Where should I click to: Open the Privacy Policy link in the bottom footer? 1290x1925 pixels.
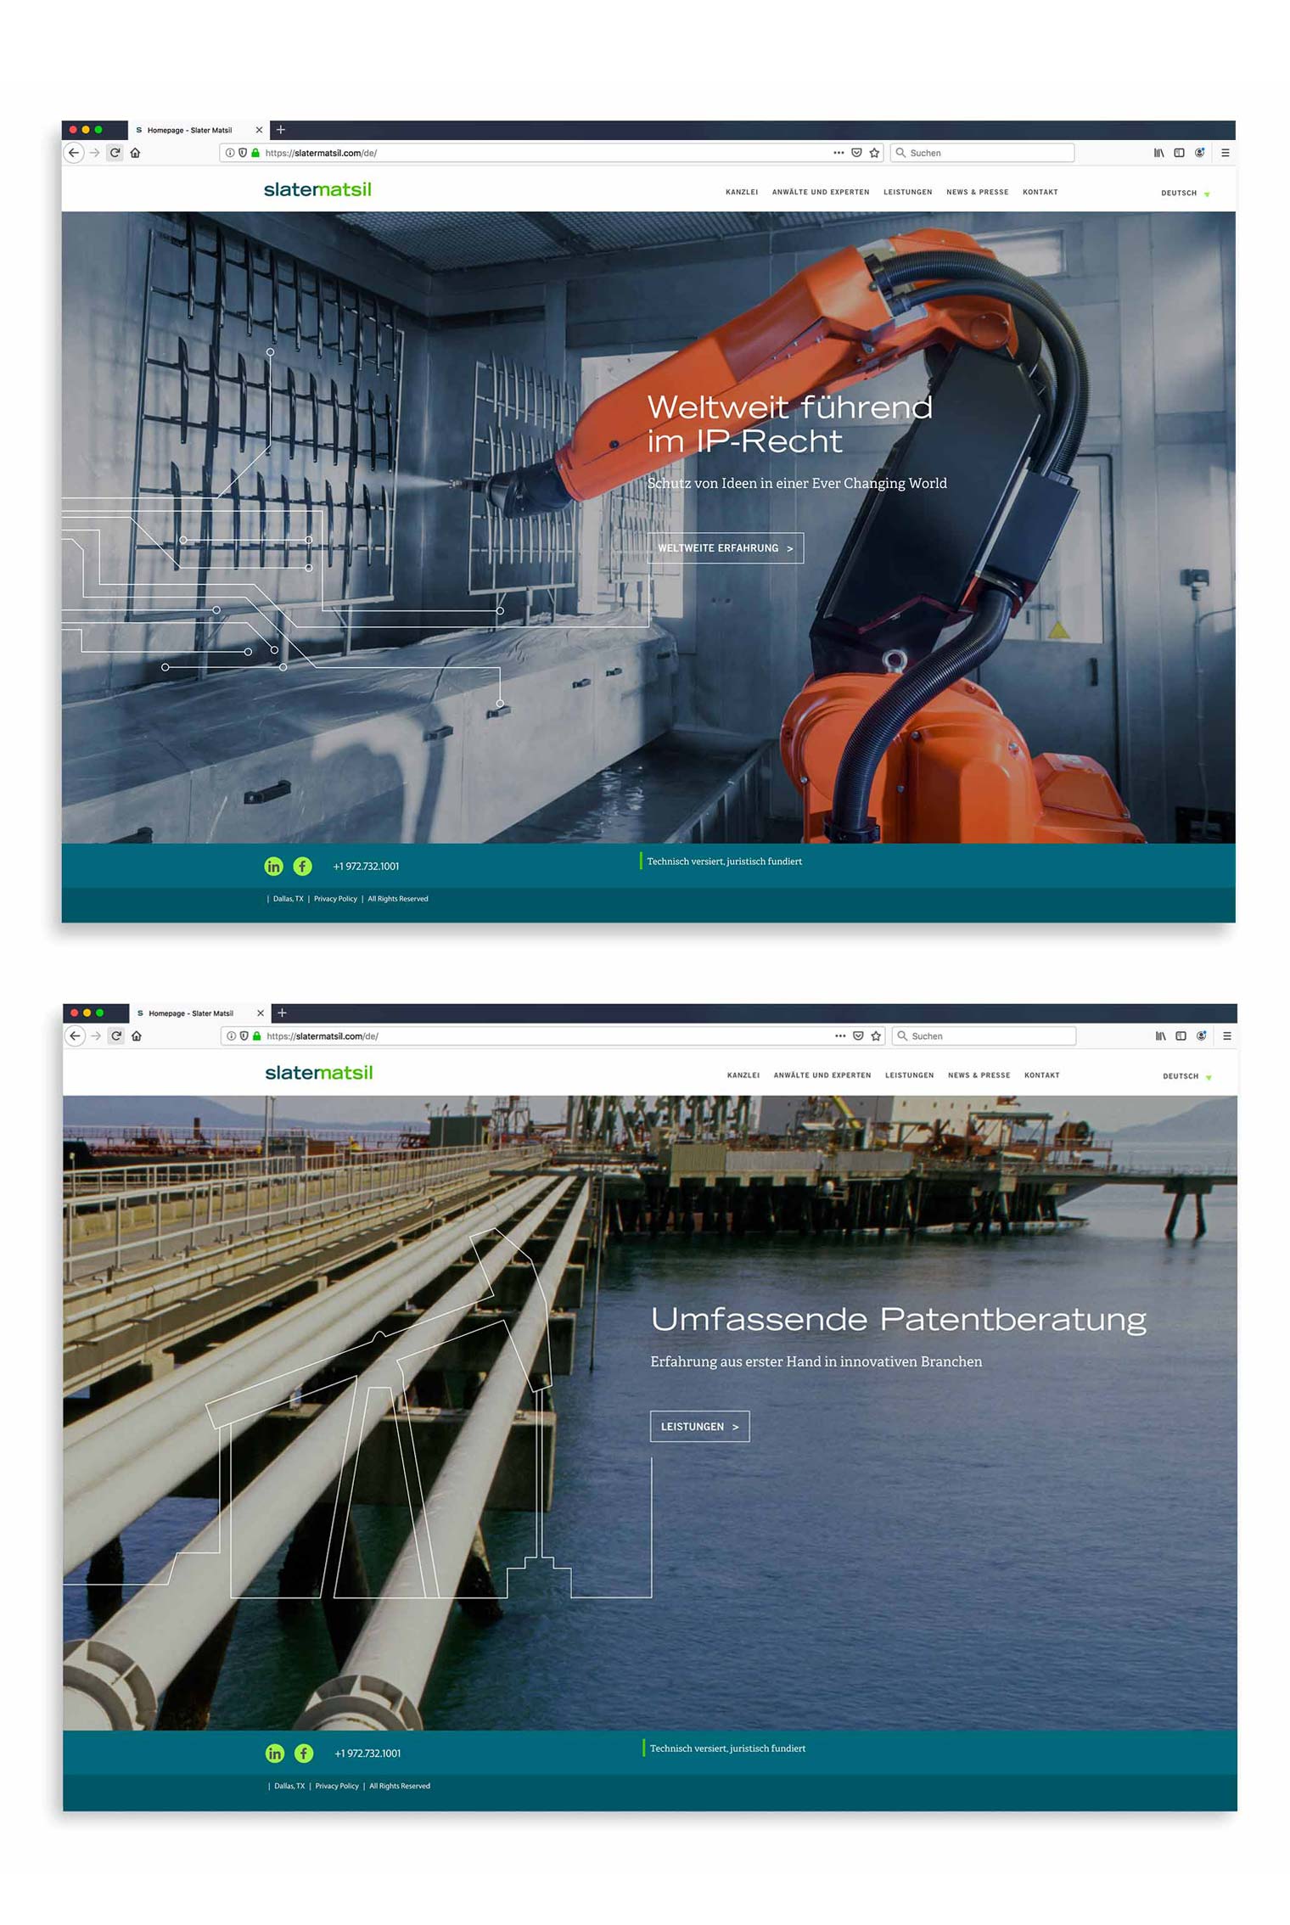[x=337, y=1786]
